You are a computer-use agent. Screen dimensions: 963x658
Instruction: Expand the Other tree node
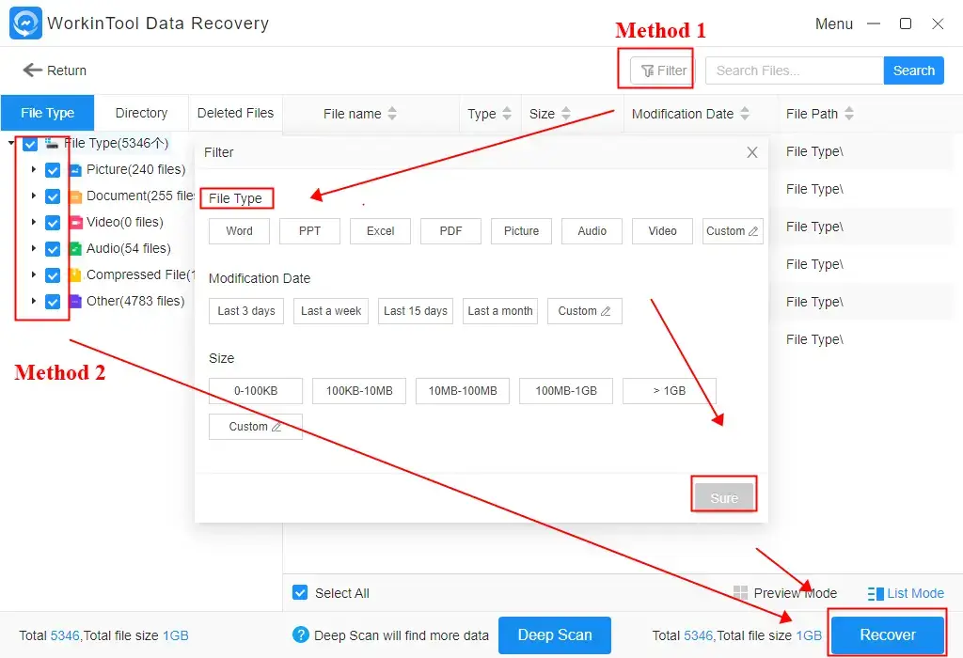point(34,301)
